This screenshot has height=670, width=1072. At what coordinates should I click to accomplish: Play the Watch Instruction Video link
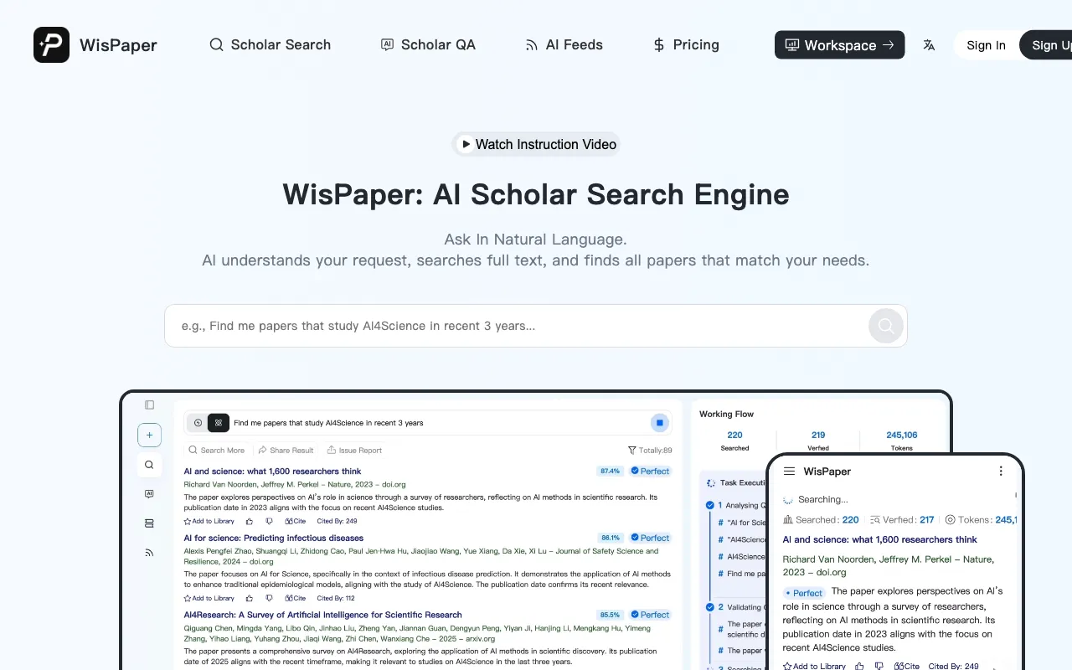click(536, 144)
